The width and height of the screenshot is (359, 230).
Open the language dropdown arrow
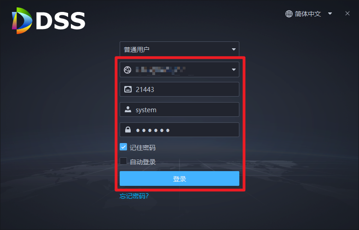tap(330, 14)
